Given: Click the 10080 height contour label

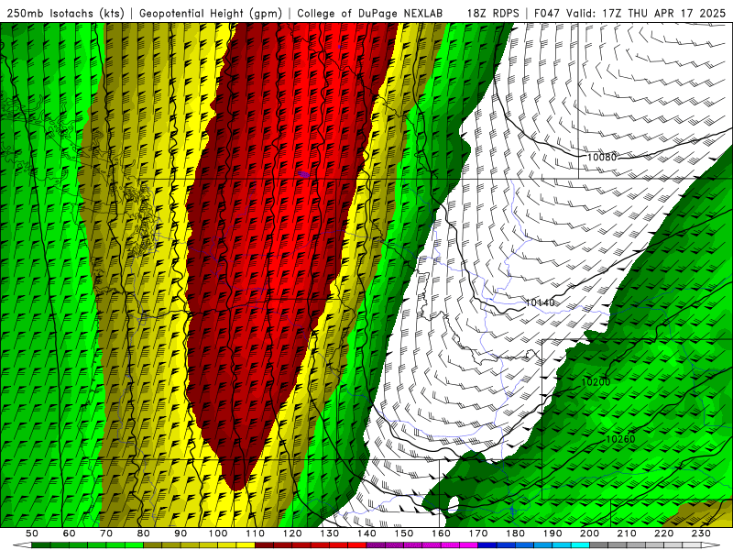Looking at the screenshot, I should pos(602,157).
